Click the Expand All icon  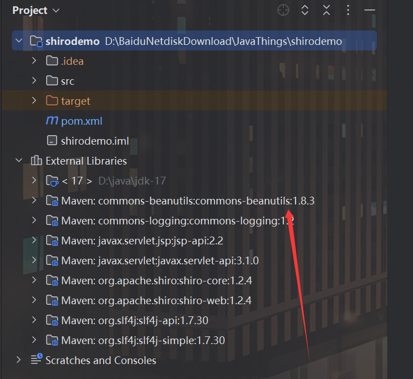(x=305, y=10)
